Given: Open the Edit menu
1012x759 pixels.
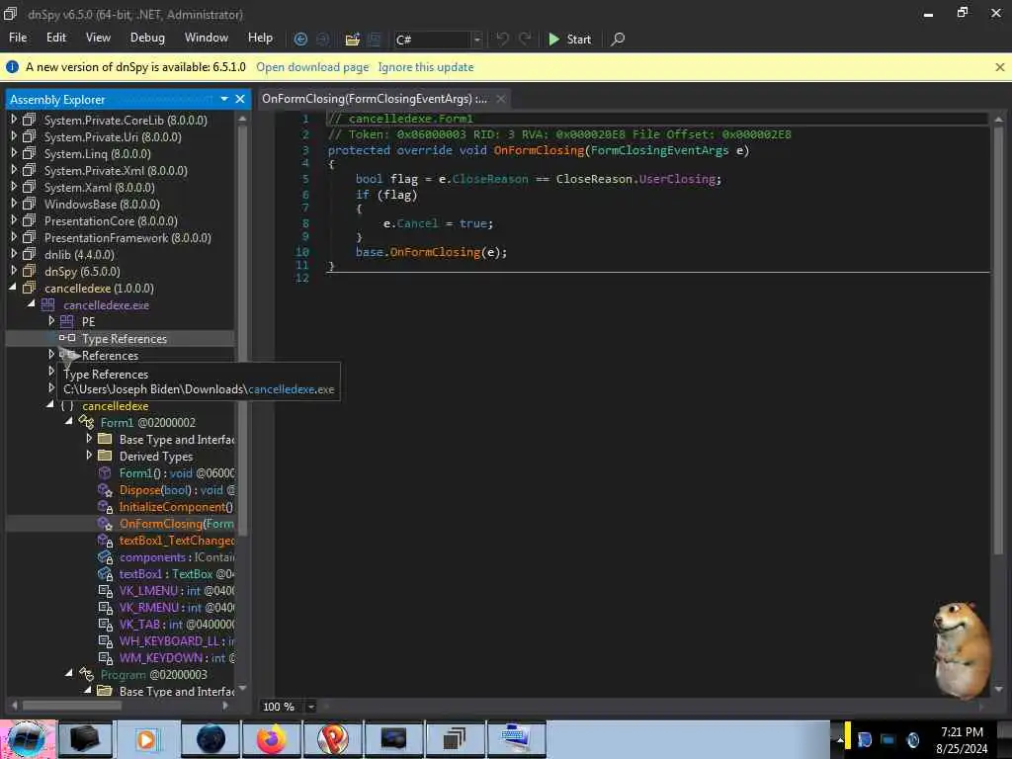Looking at the screenshot, I should [56, 38].
